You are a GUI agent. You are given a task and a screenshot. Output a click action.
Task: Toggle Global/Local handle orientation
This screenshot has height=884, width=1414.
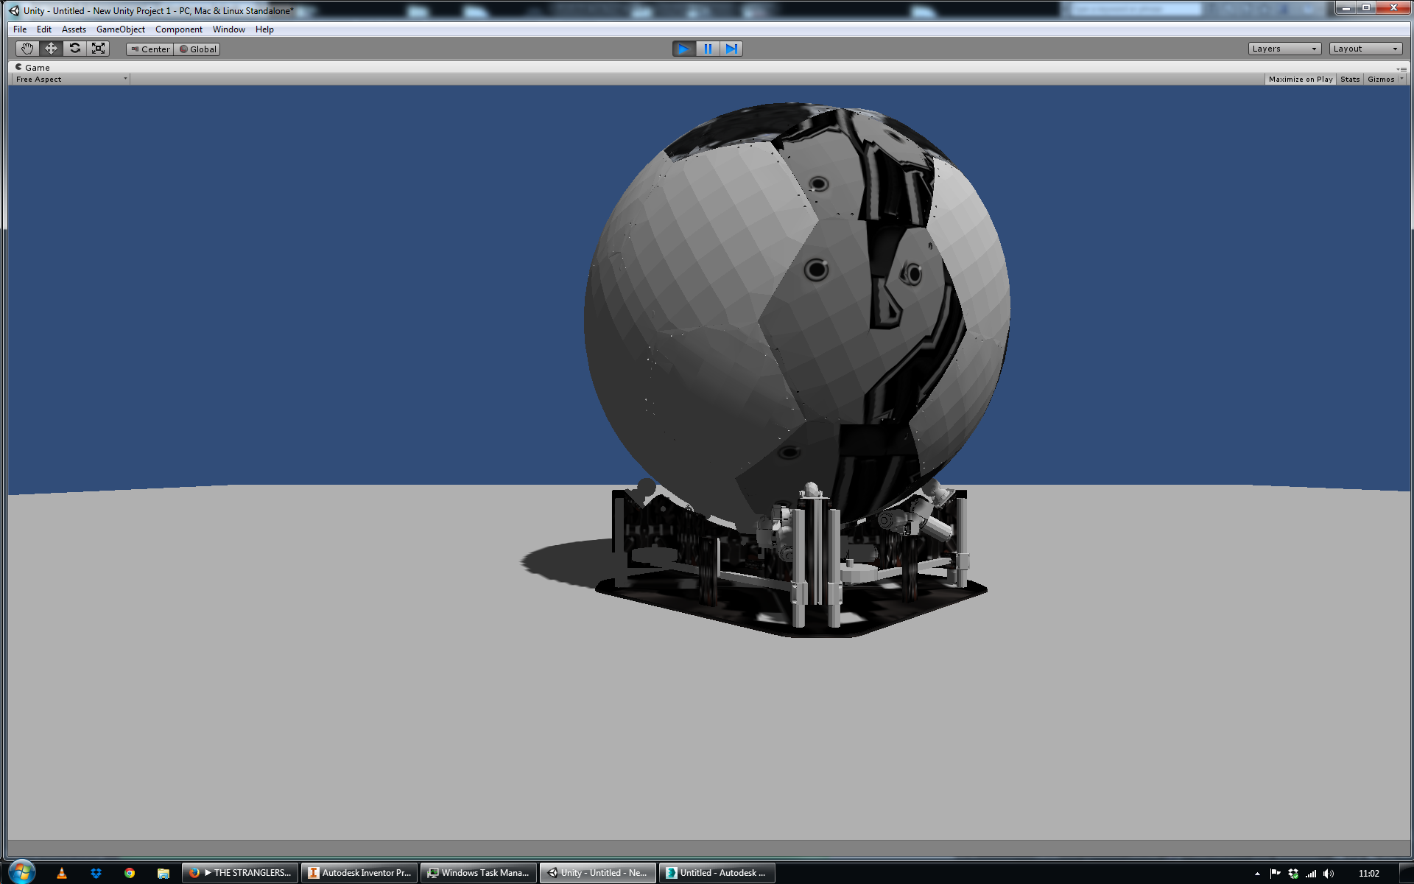point(198,49)
